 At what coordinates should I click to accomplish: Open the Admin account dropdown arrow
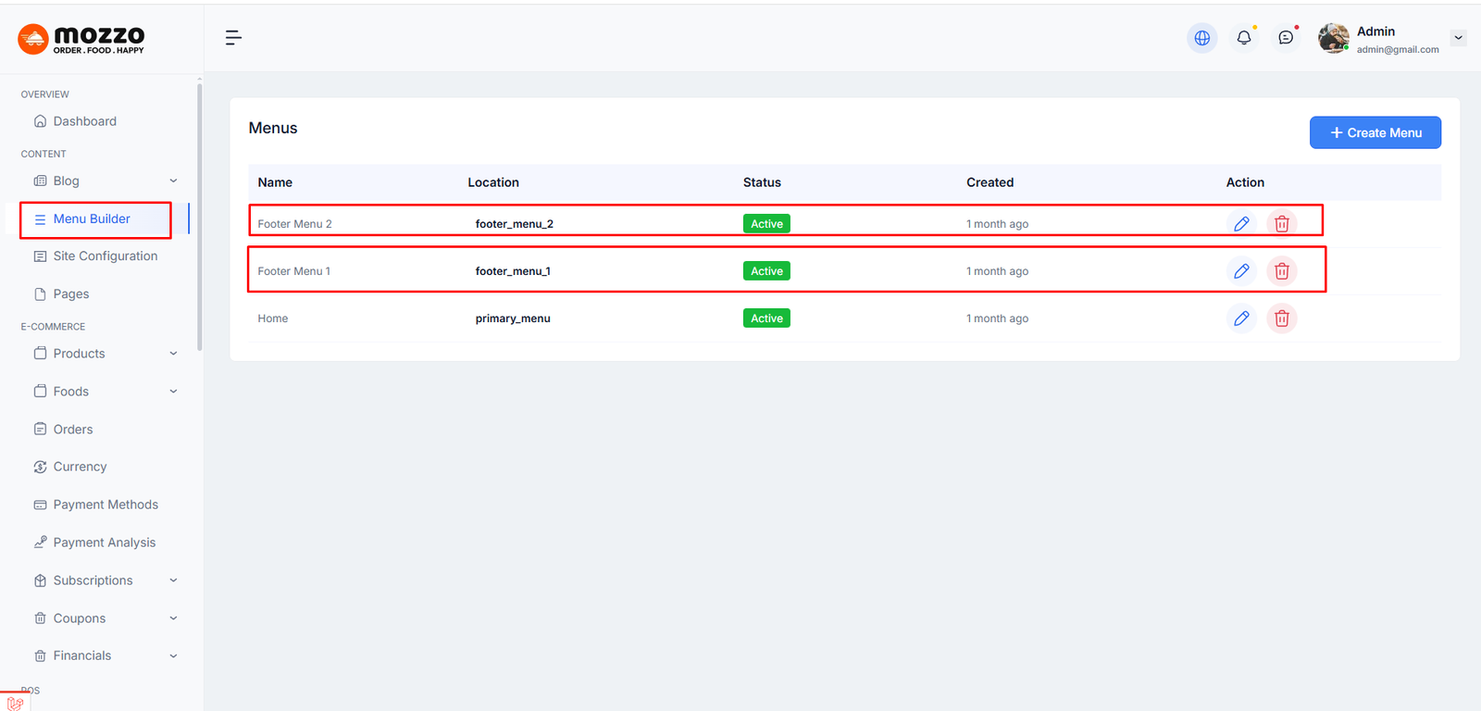[x=1458, y=38]
